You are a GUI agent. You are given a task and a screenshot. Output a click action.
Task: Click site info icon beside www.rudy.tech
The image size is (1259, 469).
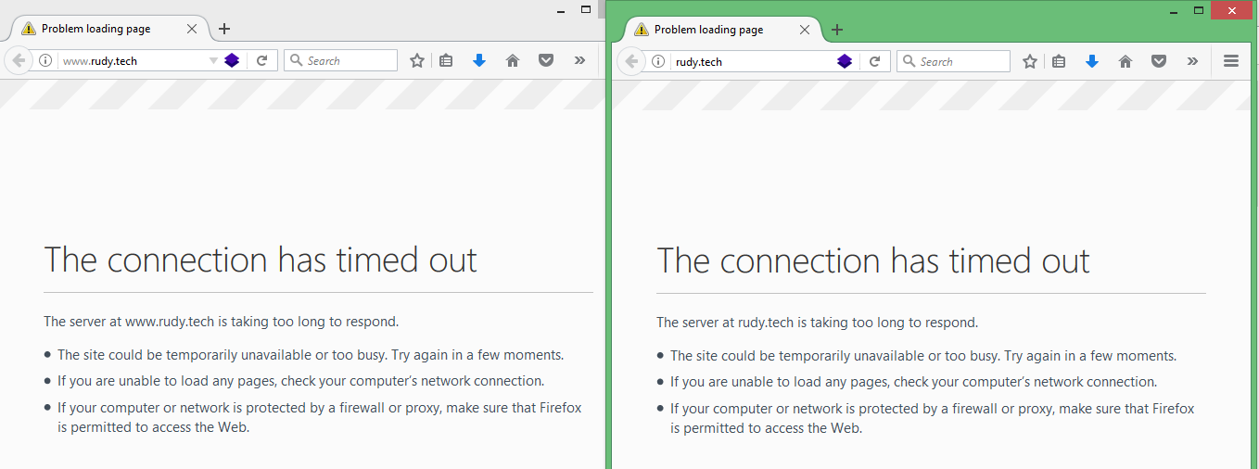point(45,60)
